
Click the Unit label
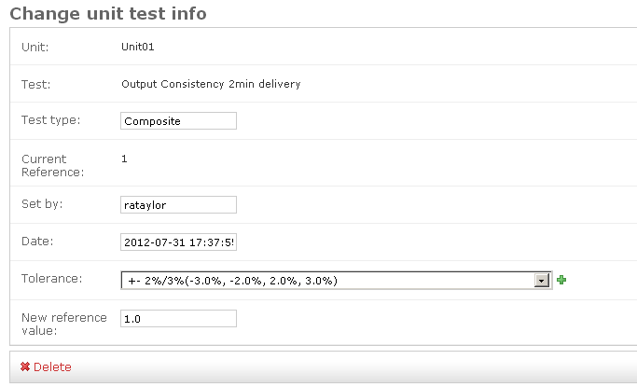click(35, 46)
